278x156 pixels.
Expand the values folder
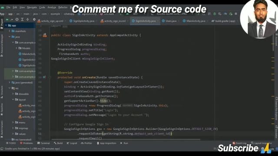[13, 134]
